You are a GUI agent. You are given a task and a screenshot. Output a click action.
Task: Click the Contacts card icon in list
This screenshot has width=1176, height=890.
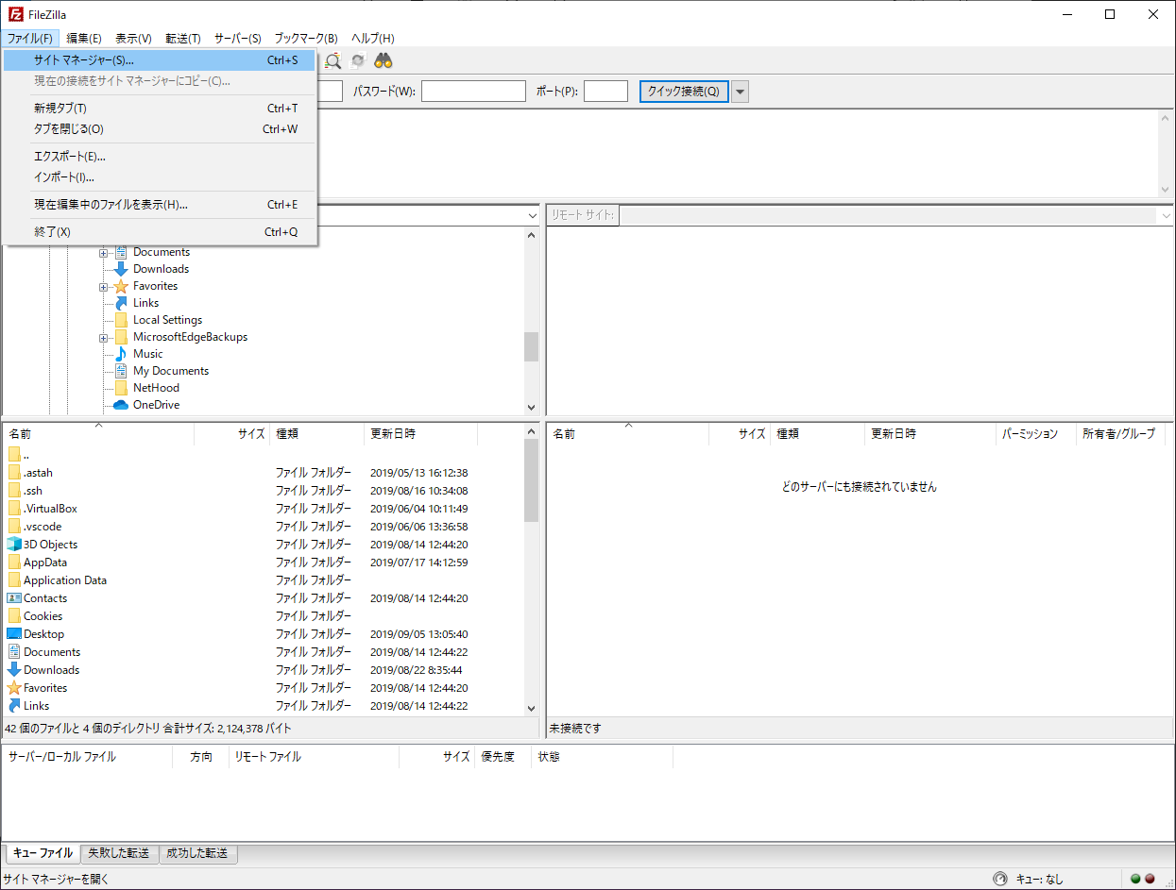tap(14, 598)
